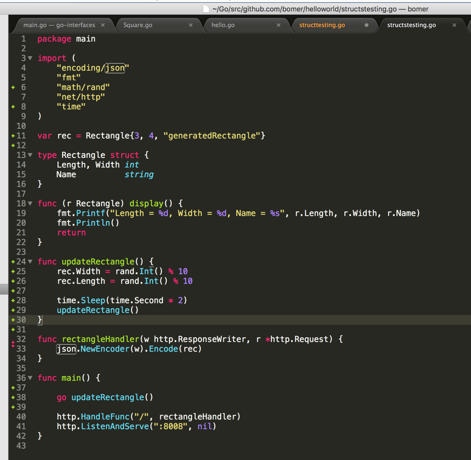Close the hello.go tab
The image size is (471, 460).
pos(278,25)
